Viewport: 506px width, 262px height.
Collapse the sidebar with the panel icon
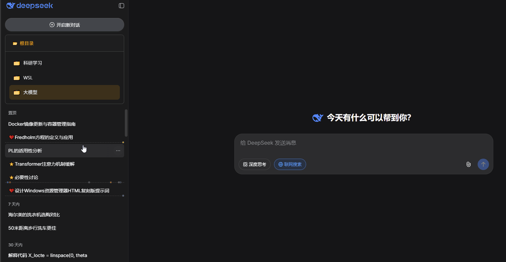point(121,6)
